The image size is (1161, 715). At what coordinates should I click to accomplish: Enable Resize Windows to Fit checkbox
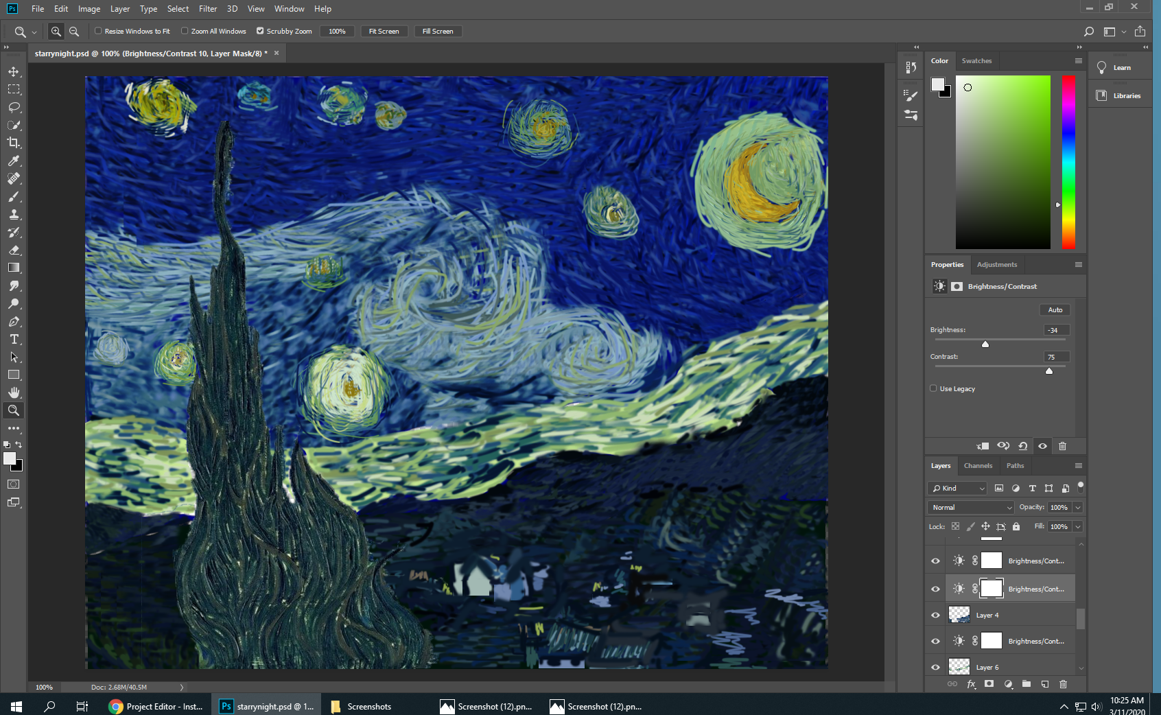point(98,31)
